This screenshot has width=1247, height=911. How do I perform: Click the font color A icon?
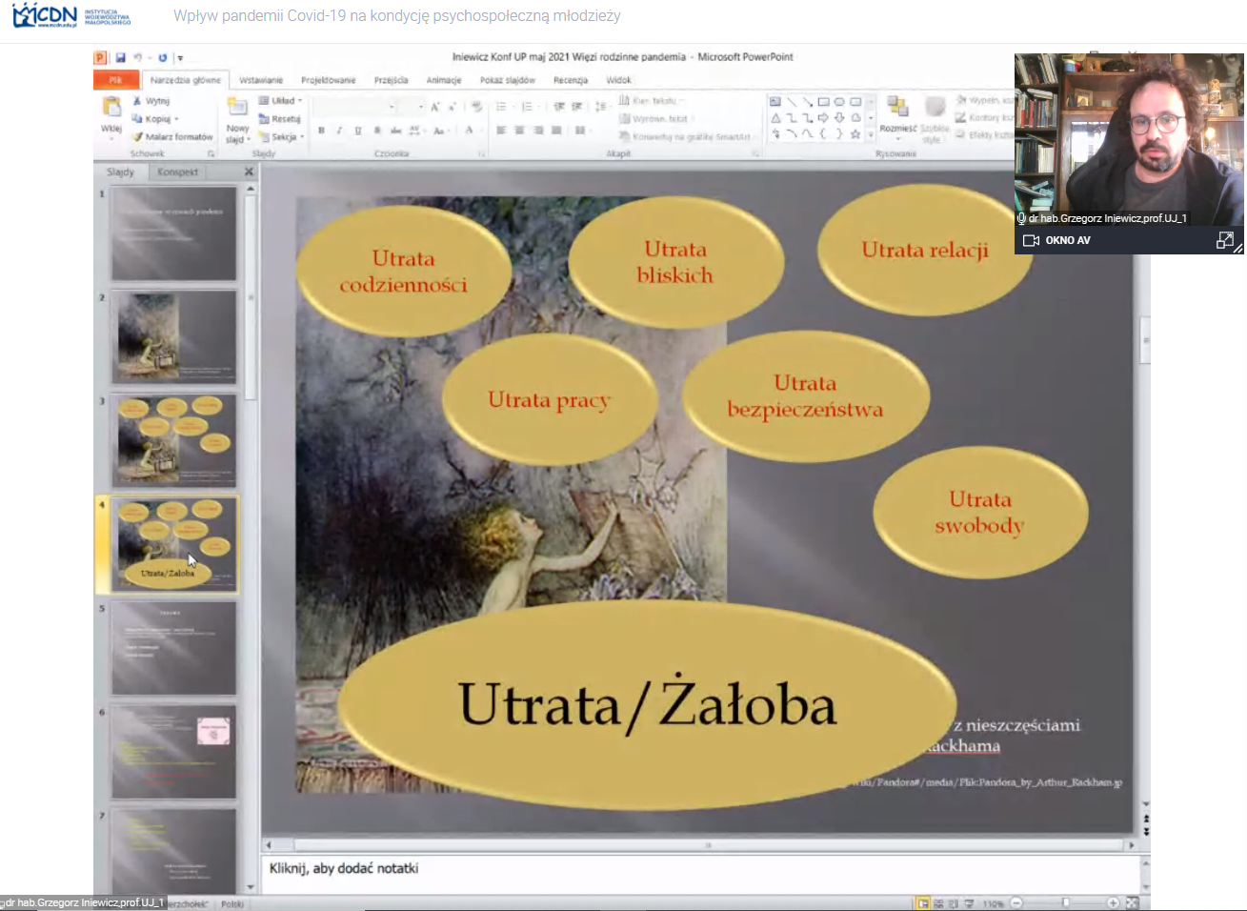470,131
